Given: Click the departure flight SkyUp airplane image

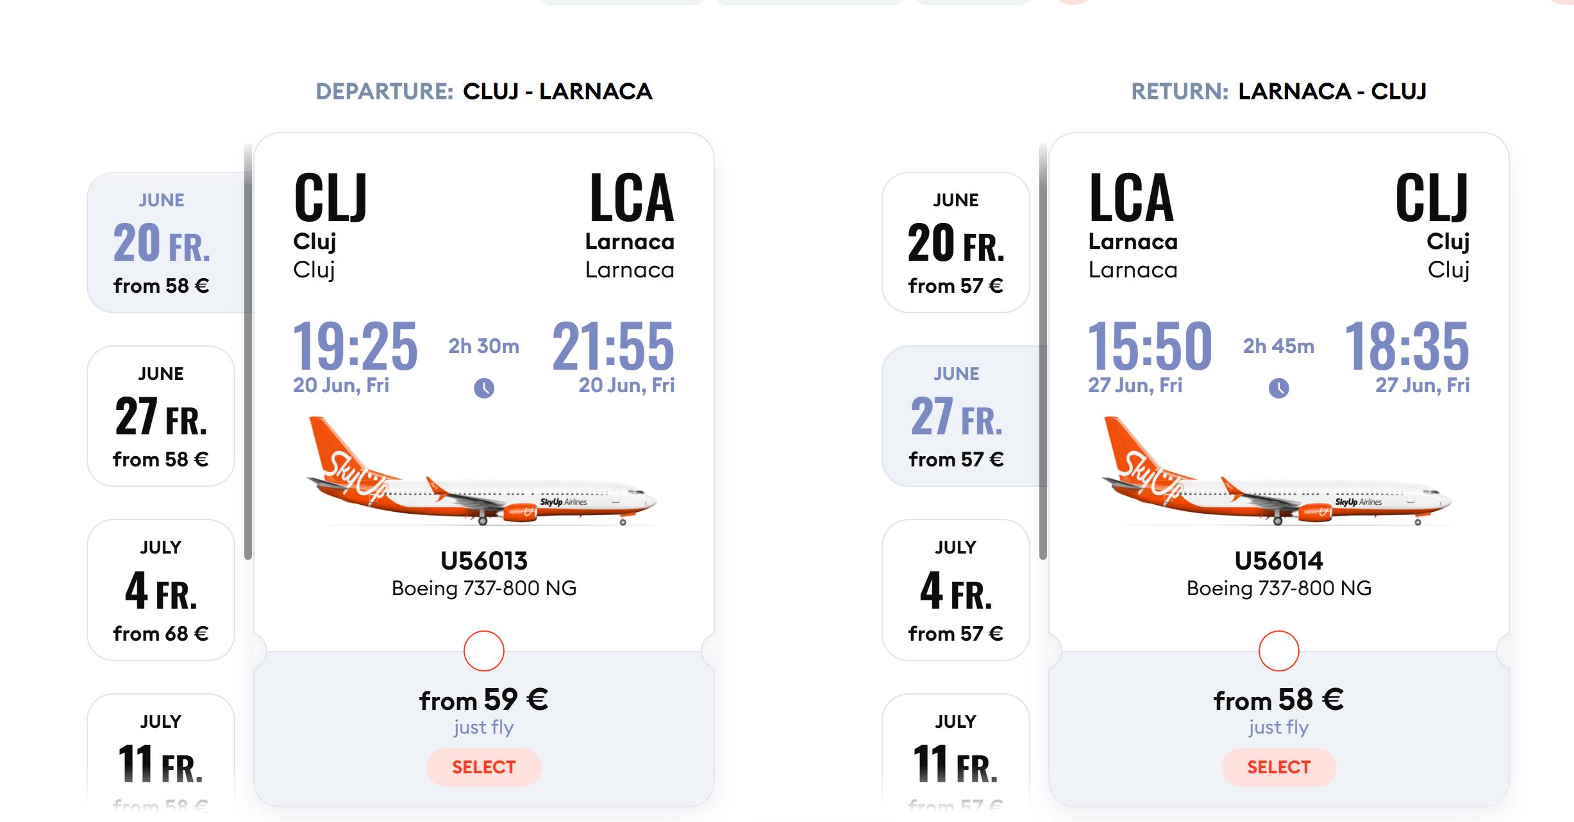Looking at the screenshot, I should [x=482, y=472].
